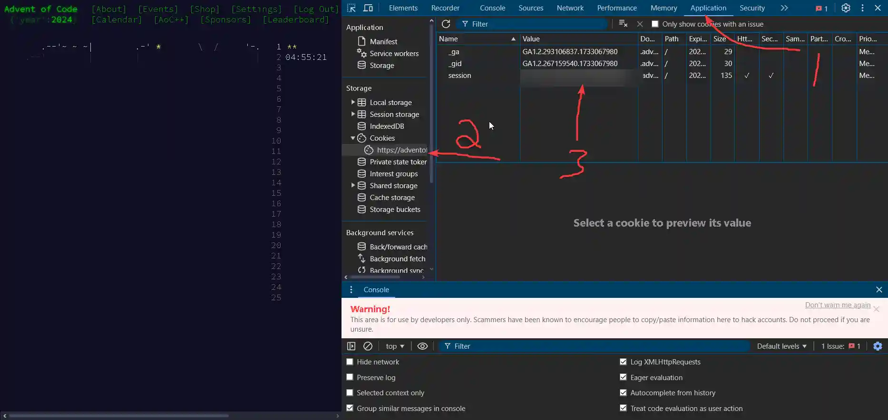Click the Don't warn me again link
Image resolution: width=888 pixels, height=420 pixels.
[x=837, y=305]
